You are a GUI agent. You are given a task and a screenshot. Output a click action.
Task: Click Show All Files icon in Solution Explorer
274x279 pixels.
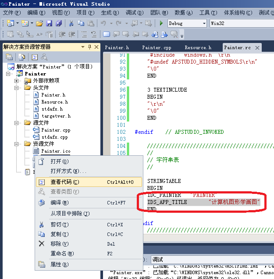click(21, 57)
